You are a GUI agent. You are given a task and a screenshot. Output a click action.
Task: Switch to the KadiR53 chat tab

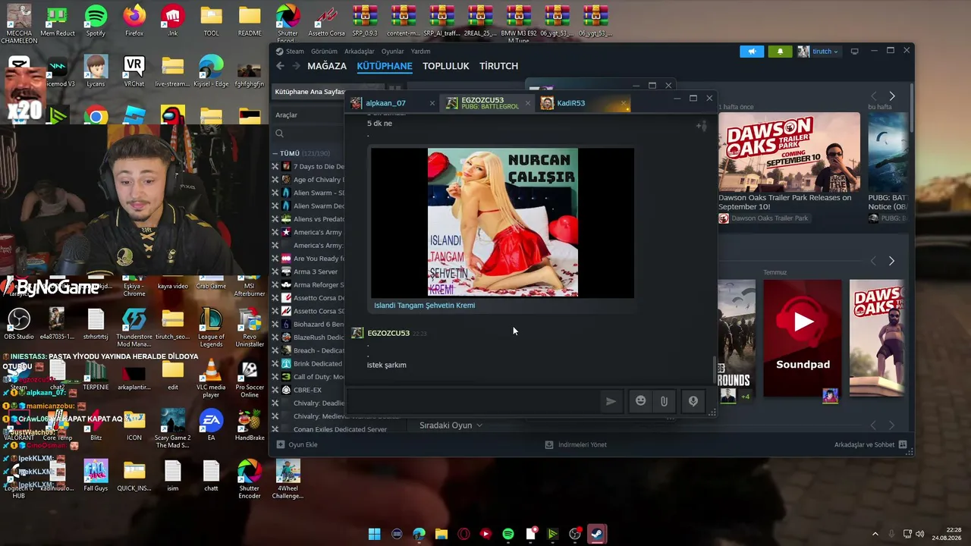584,103
